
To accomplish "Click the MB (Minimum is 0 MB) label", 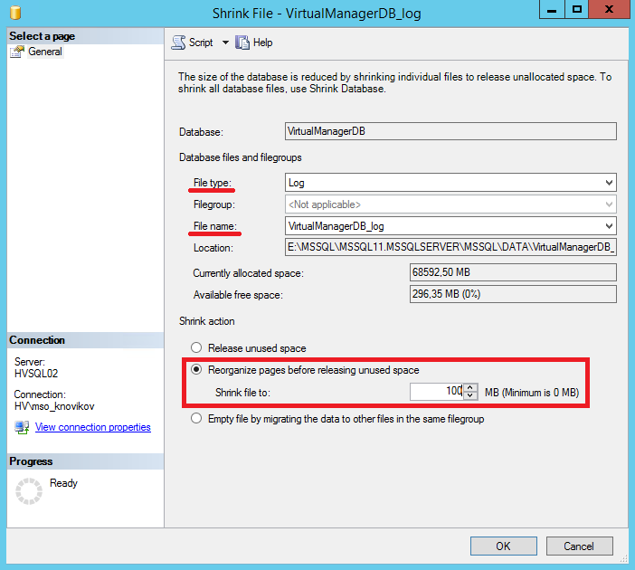I will (x=532, y=393).
